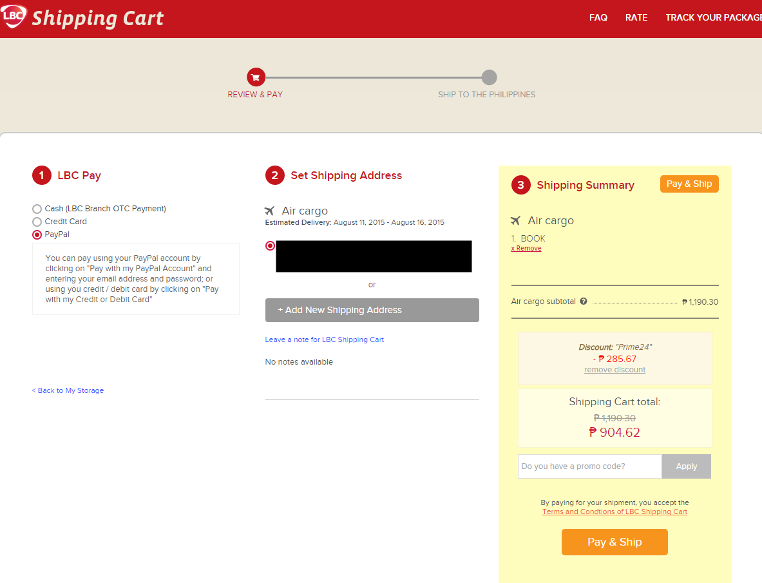Click the Estimated Delivery date text

pyautogui.click(x=355, y=222)
